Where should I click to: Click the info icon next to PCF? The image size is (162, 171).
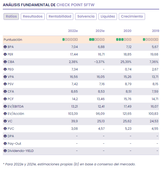click(x=5, y=99)
